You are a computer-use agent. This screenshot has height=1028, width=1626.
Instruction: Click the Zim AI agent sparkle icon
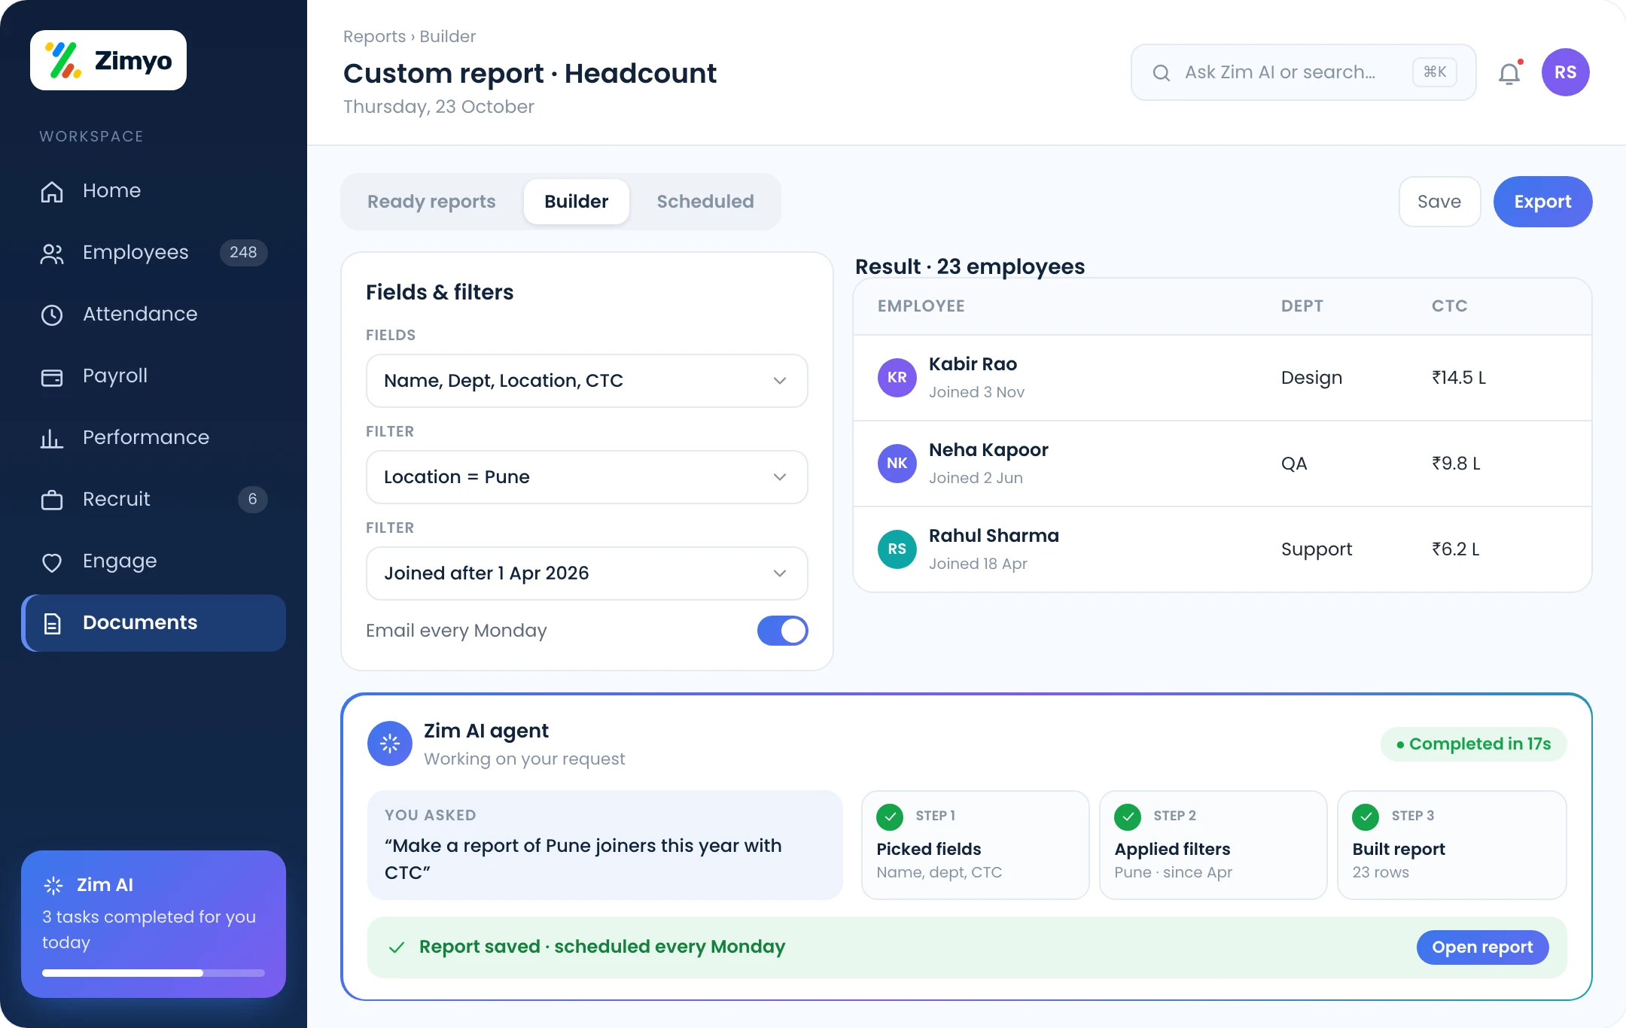pyautogui.click(x=389, y=744)
